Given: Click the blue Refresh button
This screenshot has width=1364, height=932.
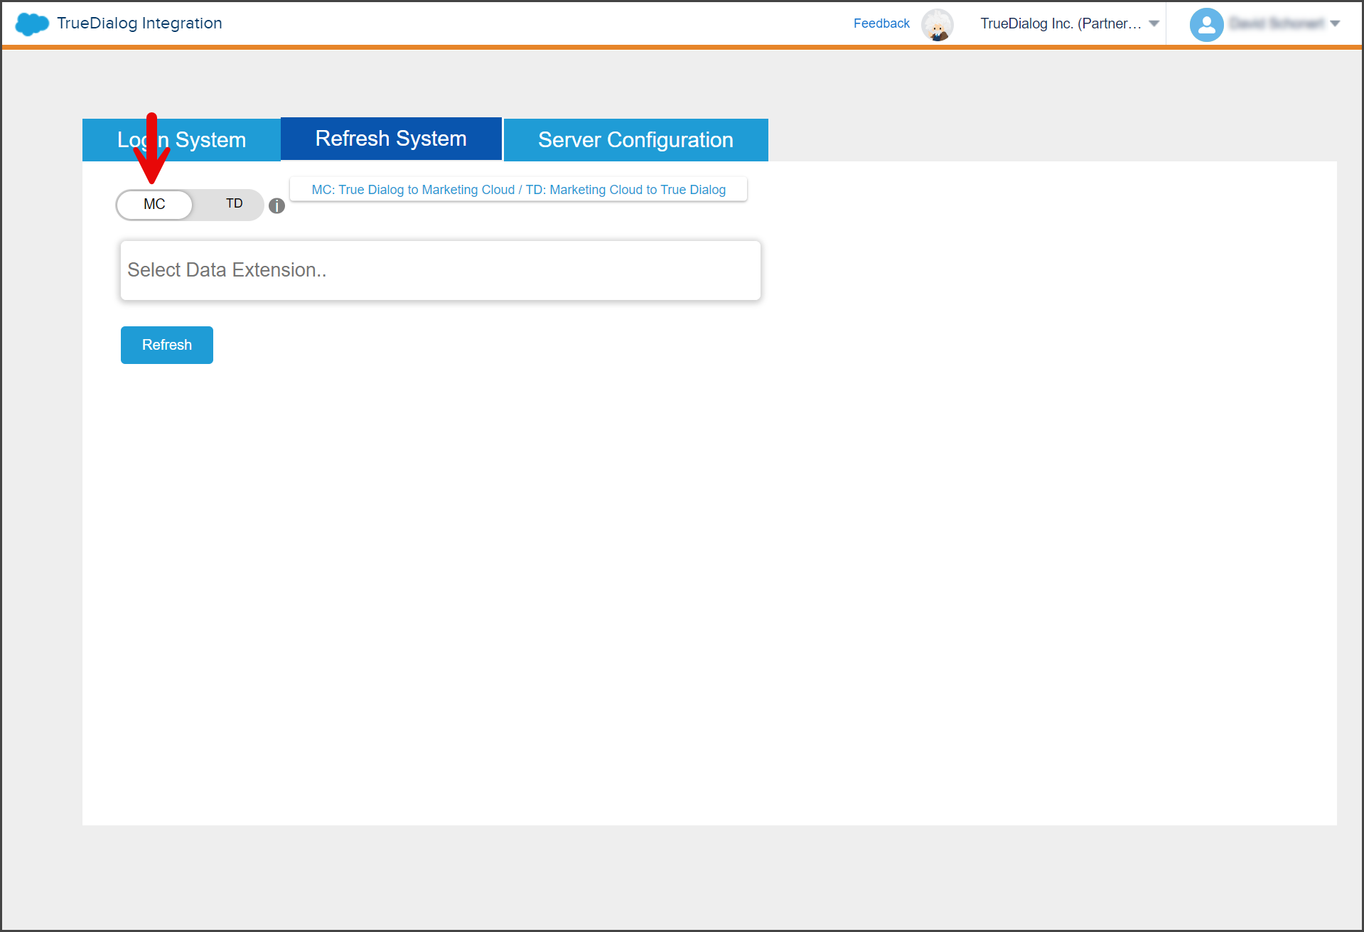Looking at the screenshot, I should click(167, 345).
